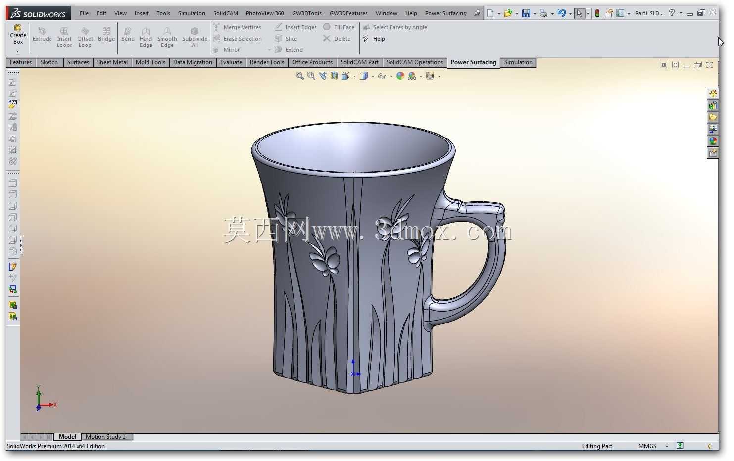Switch to the Evaluate tab
Screen dimensions: 734x461
coord(231,62)
